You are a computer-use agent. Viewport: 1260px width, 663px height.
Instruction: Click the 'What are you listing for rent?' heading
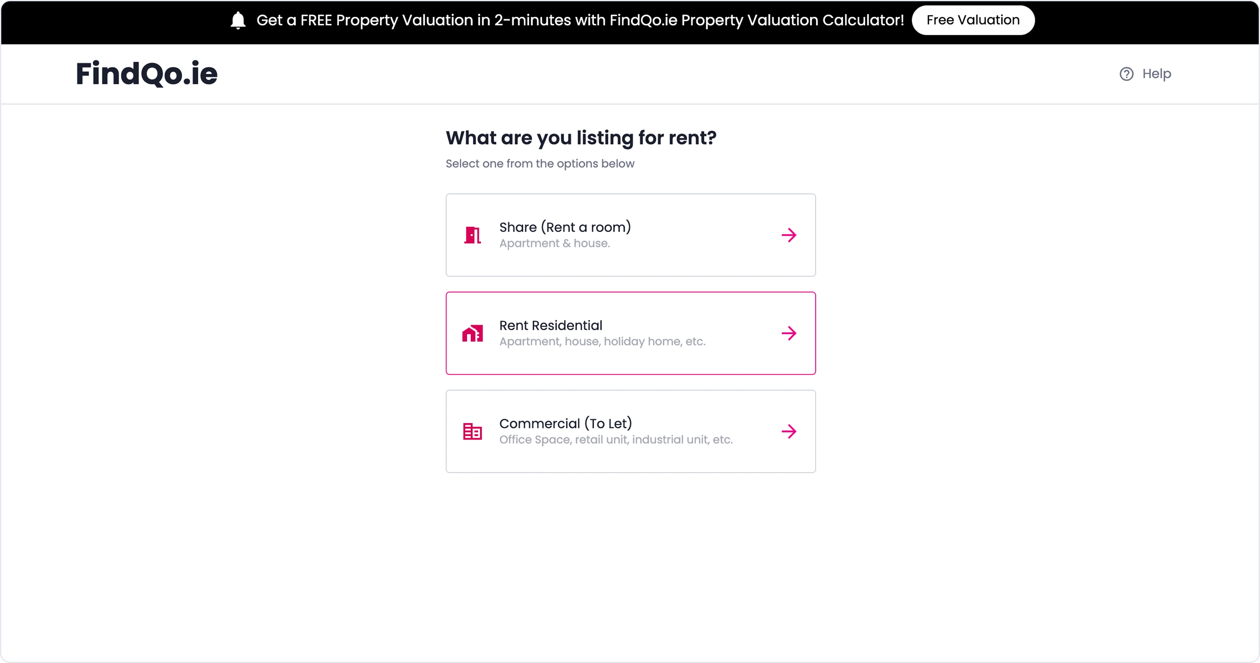click(x=580, y=138)
